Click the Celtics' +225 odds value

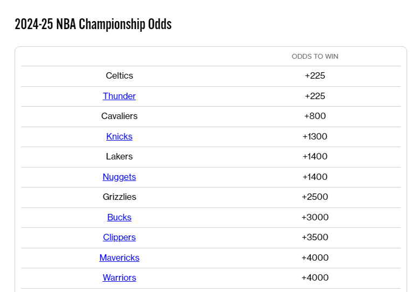coord(315,75)
